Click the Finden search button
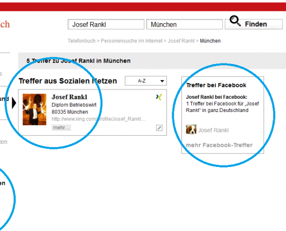286x231 pixels. (254, 24)
